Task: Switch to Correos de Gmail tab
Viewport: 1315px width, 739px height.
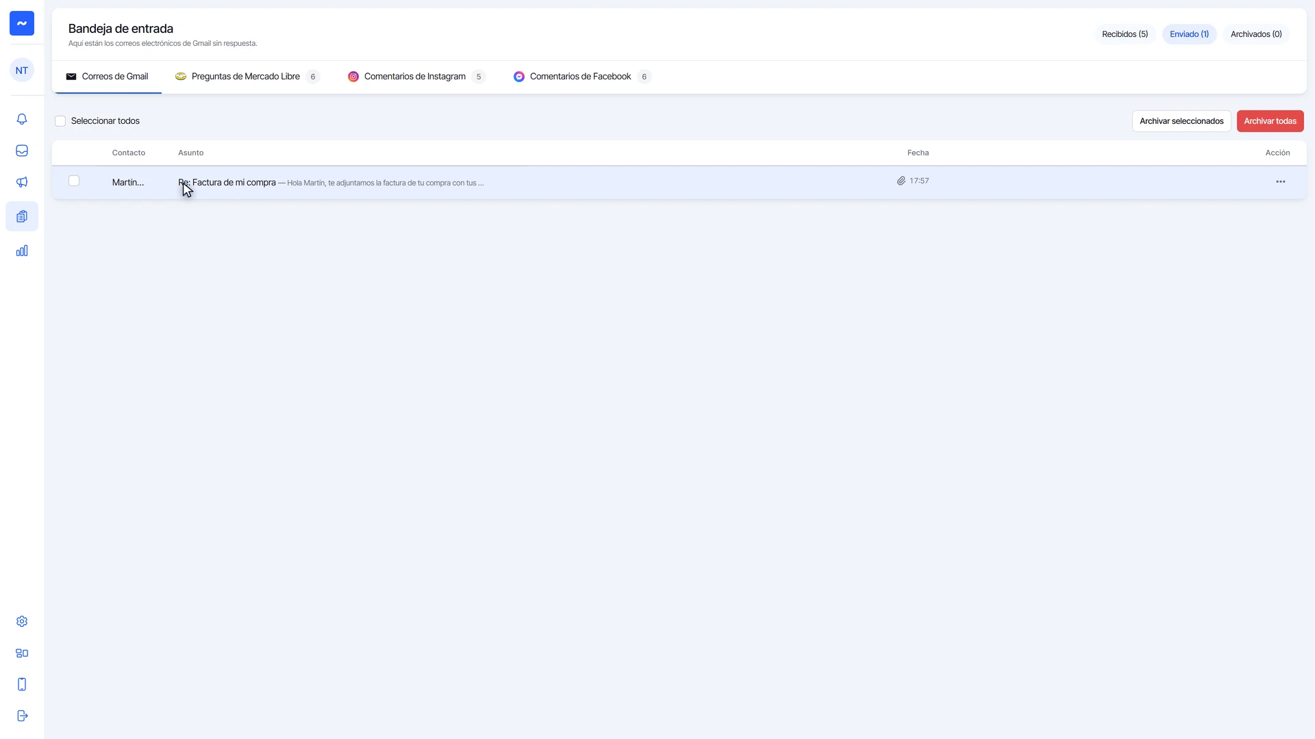Action: pos(107,77)
